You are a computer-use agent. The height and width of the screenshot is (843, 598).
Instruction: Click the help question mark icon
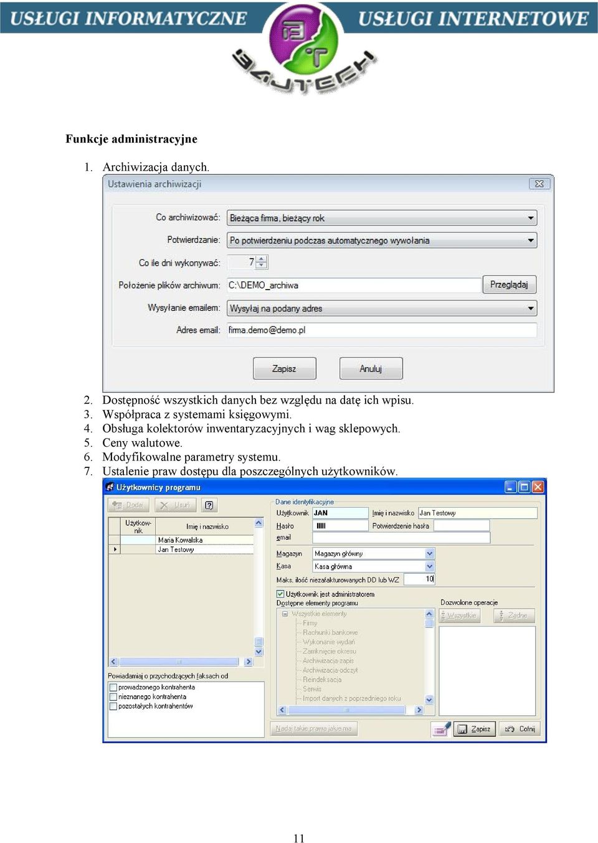209,505
